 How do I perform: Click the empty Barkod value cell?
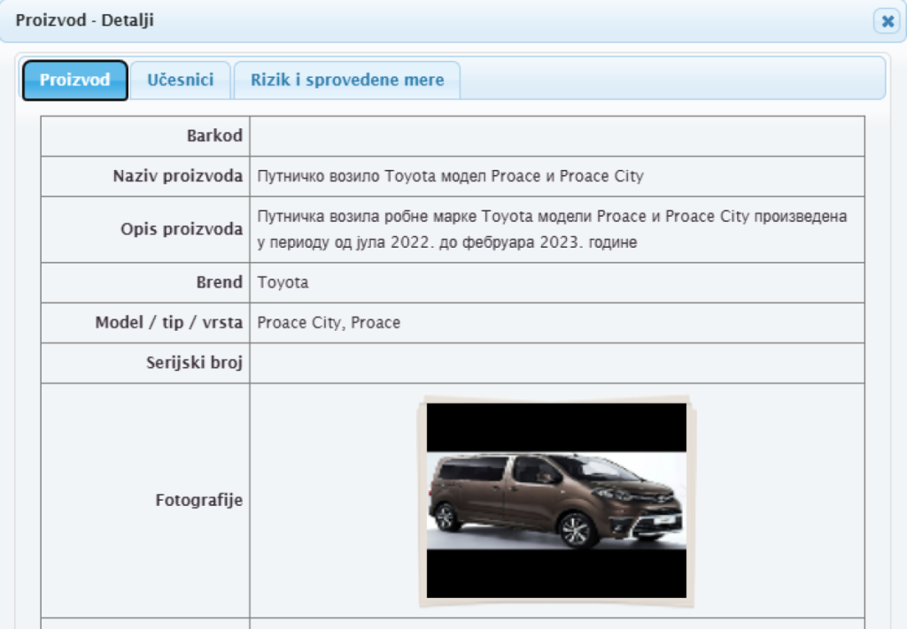coord(556,136)
